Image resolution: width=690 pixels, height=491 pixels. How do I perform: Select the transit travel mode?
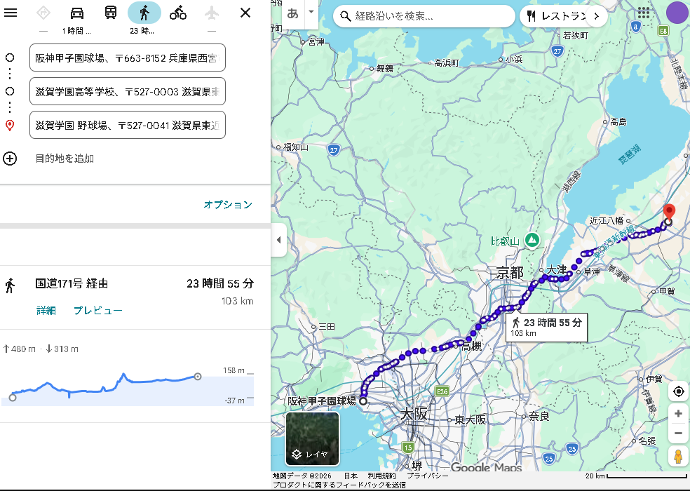pos(111,13)
